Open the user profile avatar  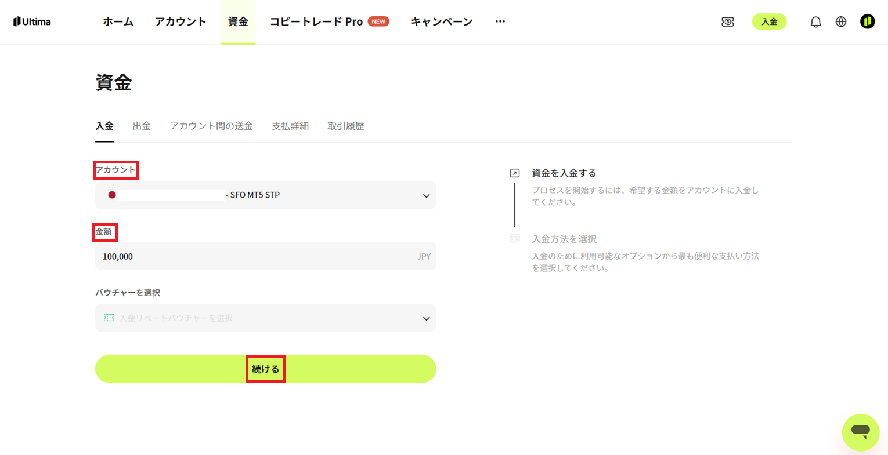pyautogui.click(x=867, y=21)
